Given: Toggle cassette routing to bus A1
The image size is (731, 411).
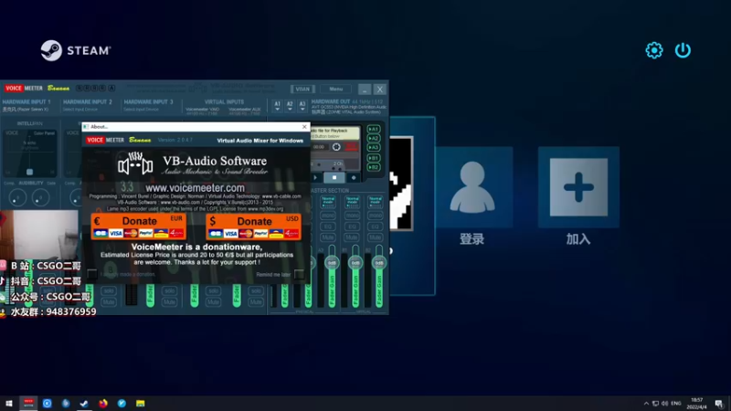Looking at the screenshot, I should (374, 129).
